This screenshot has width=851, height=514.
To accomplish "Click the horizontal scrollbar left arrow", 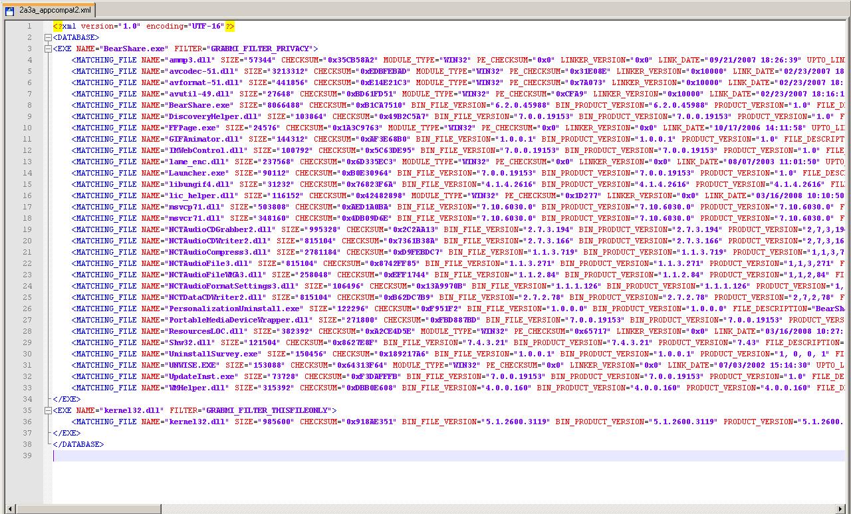I will pos(9,509).
